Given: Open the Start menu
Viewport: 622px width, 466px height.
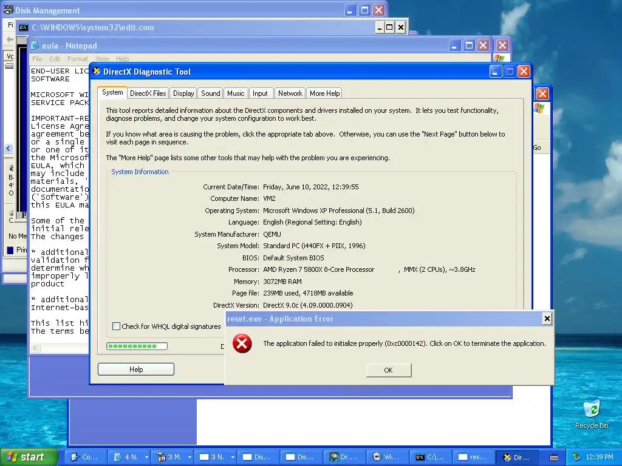Looking at the screenshot, I should [29, 457].
